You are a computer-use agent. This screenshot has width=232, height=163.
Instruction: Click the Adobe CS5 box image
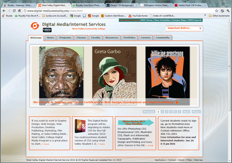[80, 126]
